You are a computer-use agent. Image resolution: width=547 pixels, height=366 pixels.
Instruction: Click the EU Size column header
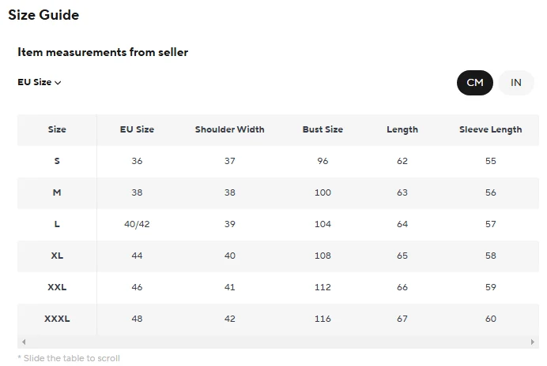click(x=137, y=129)
